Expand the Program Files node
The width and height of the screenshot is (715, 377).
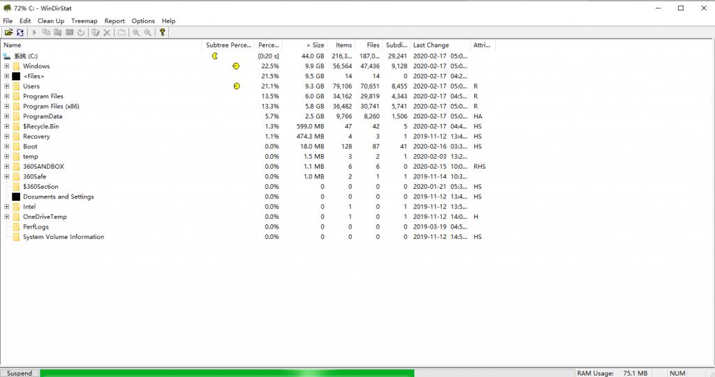click(x=7, y=96)
